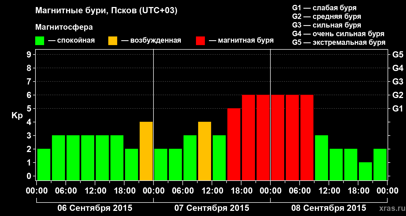The width and height of the screenshot is (406, 216).
Task: Click the '— возбужденная' legend label
Action: 151,41
